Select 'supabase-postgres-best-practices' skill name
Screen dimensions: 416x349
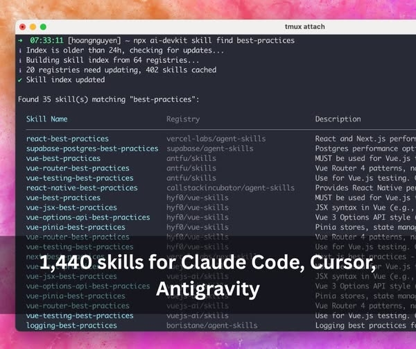(92, 148)
